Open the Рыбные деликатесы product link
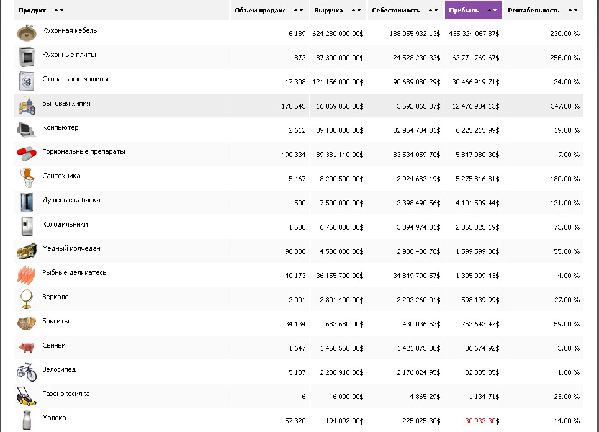Screen dimensions: 599x432 point(74,273)
